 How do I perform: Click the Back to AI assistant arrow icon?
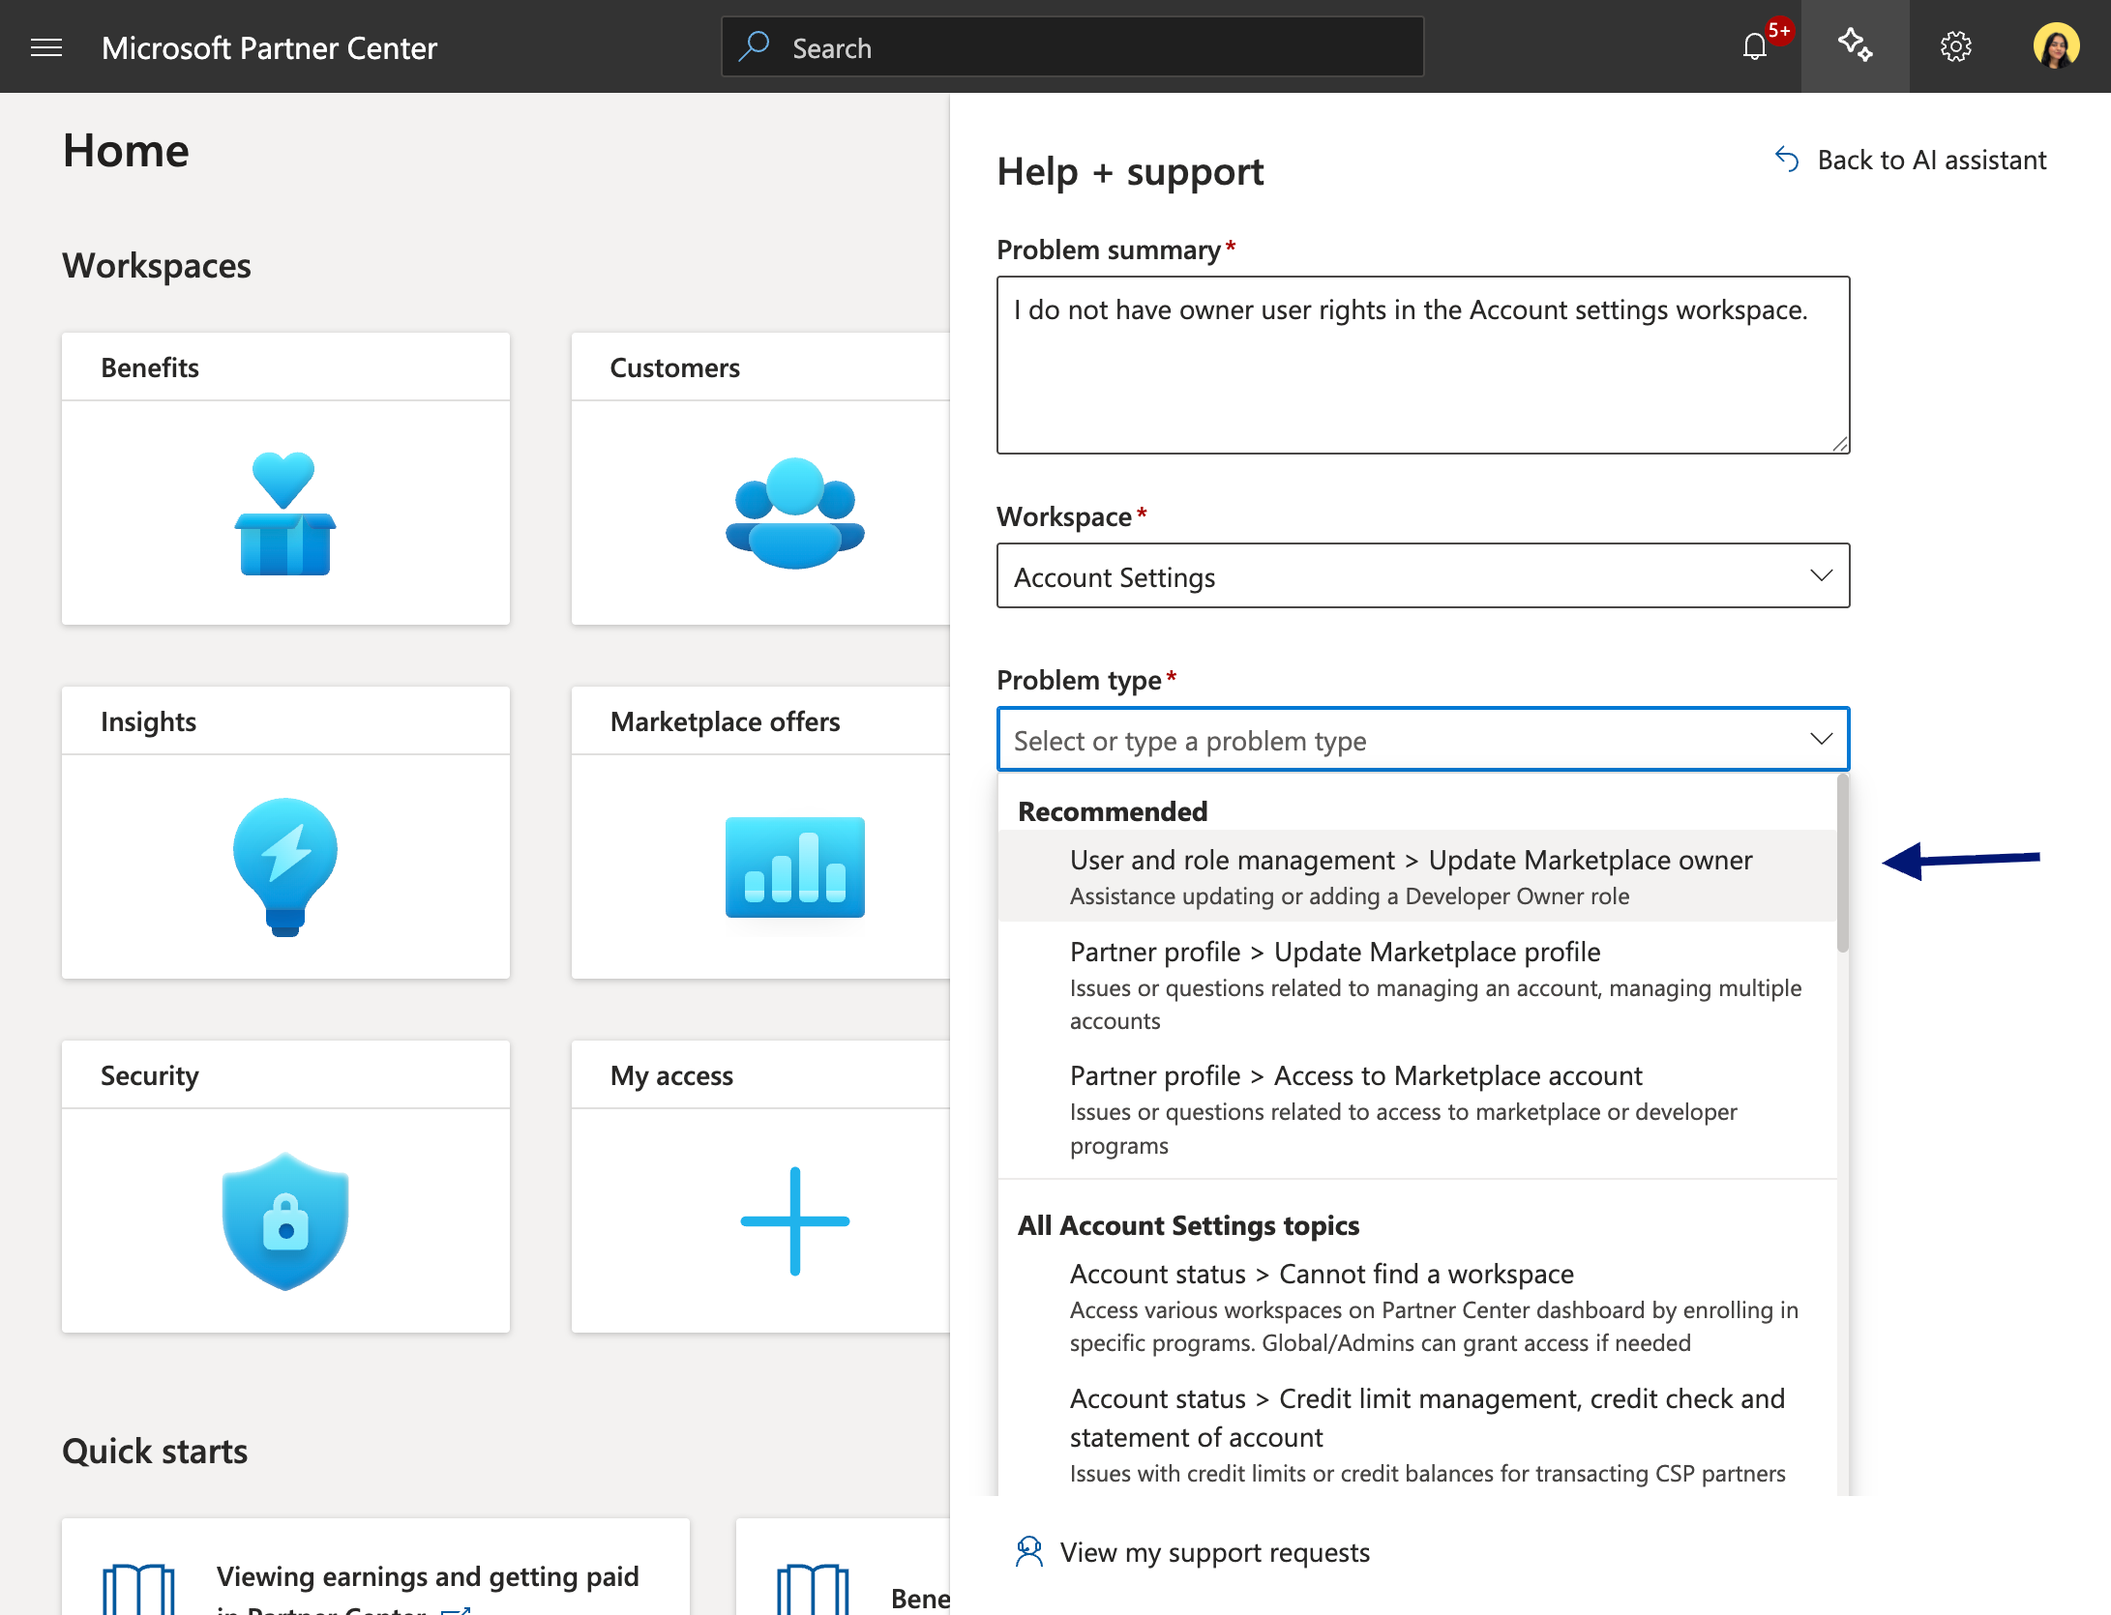coord(1787,160)
